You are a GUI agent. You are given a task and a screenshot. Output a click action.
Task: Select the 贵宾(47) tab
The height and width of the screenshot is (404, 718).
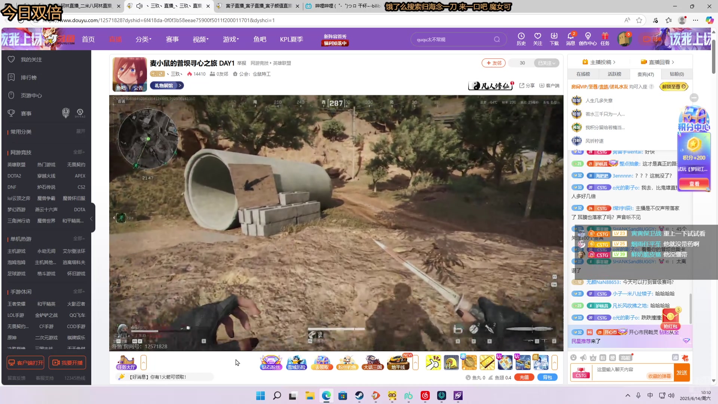pos(645,74)
